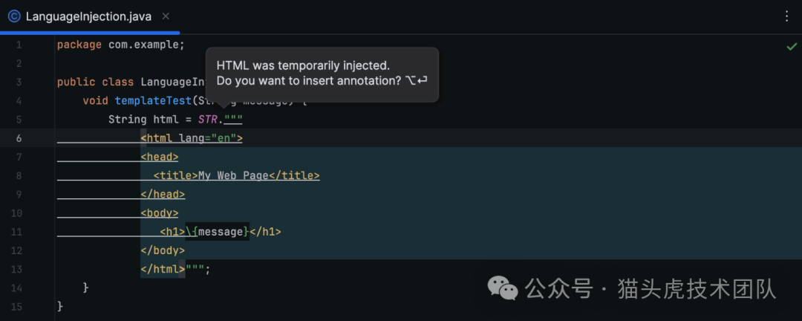Click the public keyword on line 3
Viewport: 802px width, 321px height.
coord(76,82)
